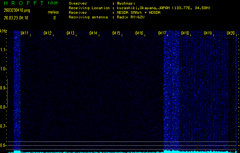240x153 pixels.
Task: Click the 0416 time marker
Action: [139, 33]
